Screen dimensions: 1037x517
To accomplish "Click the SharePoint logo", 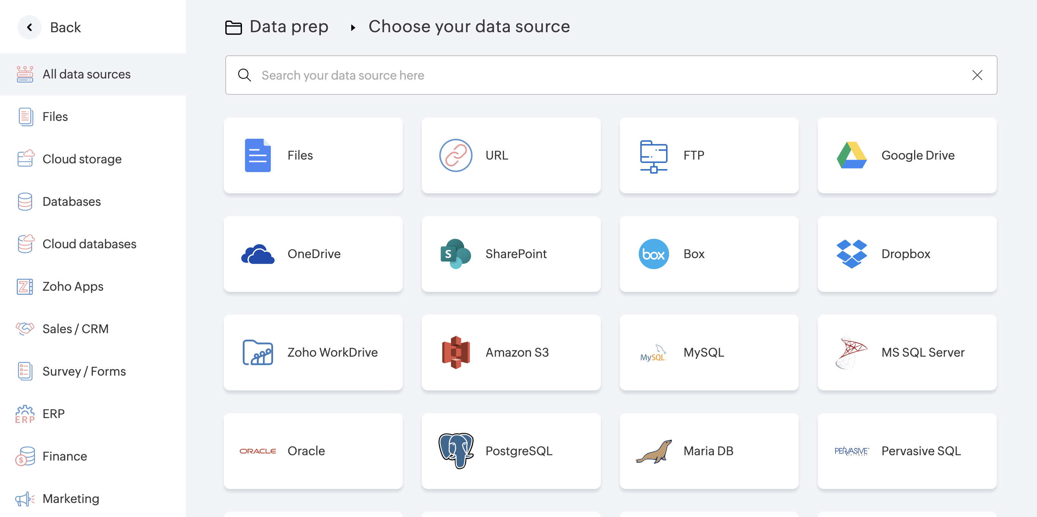I will click(x=456, y=254).
